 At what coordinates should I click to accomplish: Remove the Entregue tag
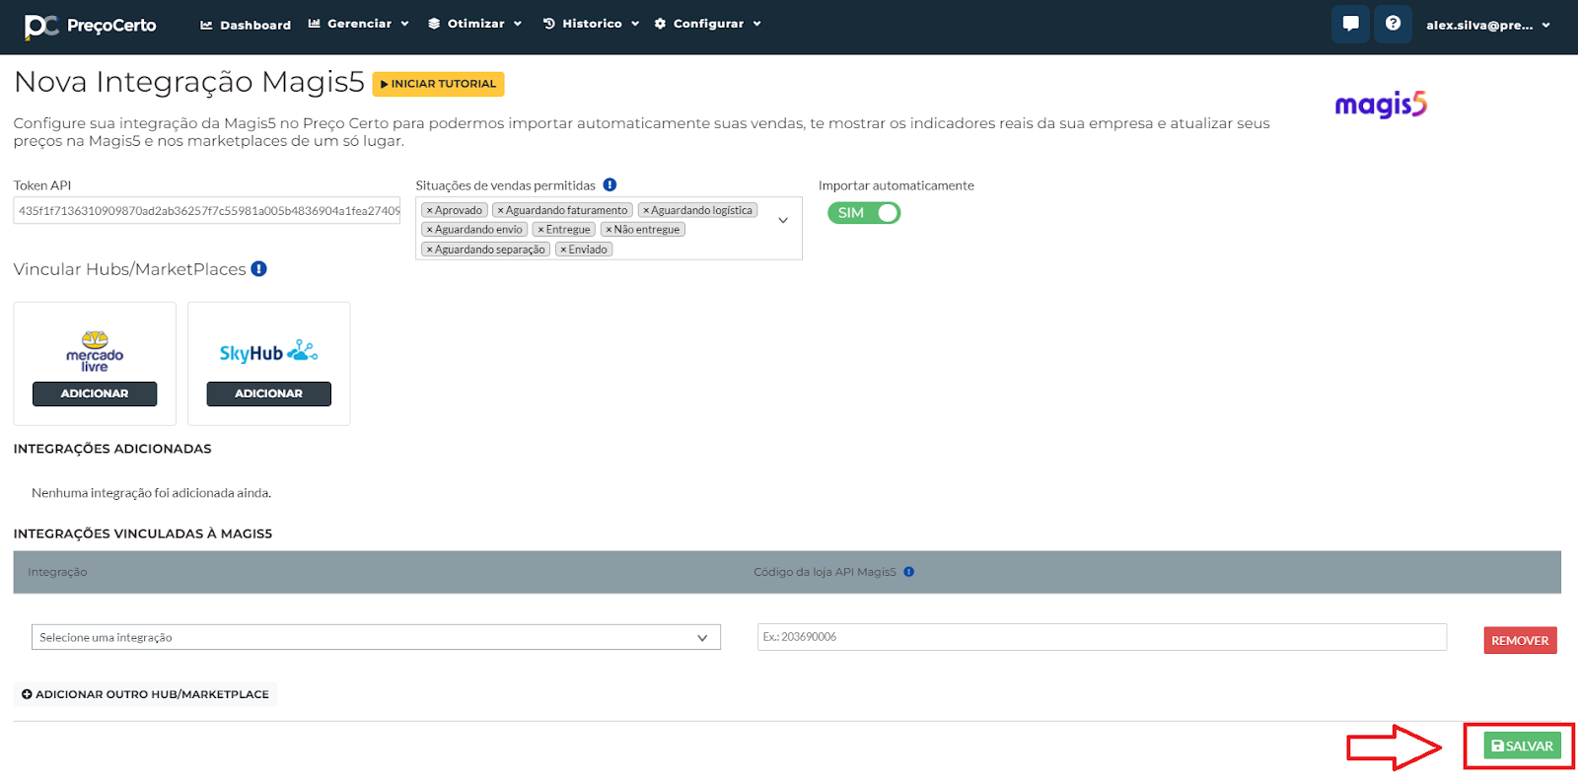[x=540, y=230]
